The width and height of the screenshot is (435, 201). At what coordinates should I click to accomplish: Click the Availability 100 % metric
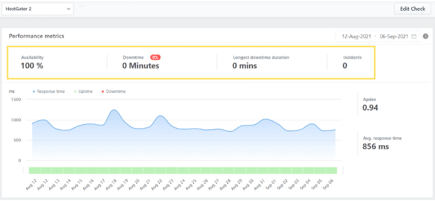click(32, 62)
